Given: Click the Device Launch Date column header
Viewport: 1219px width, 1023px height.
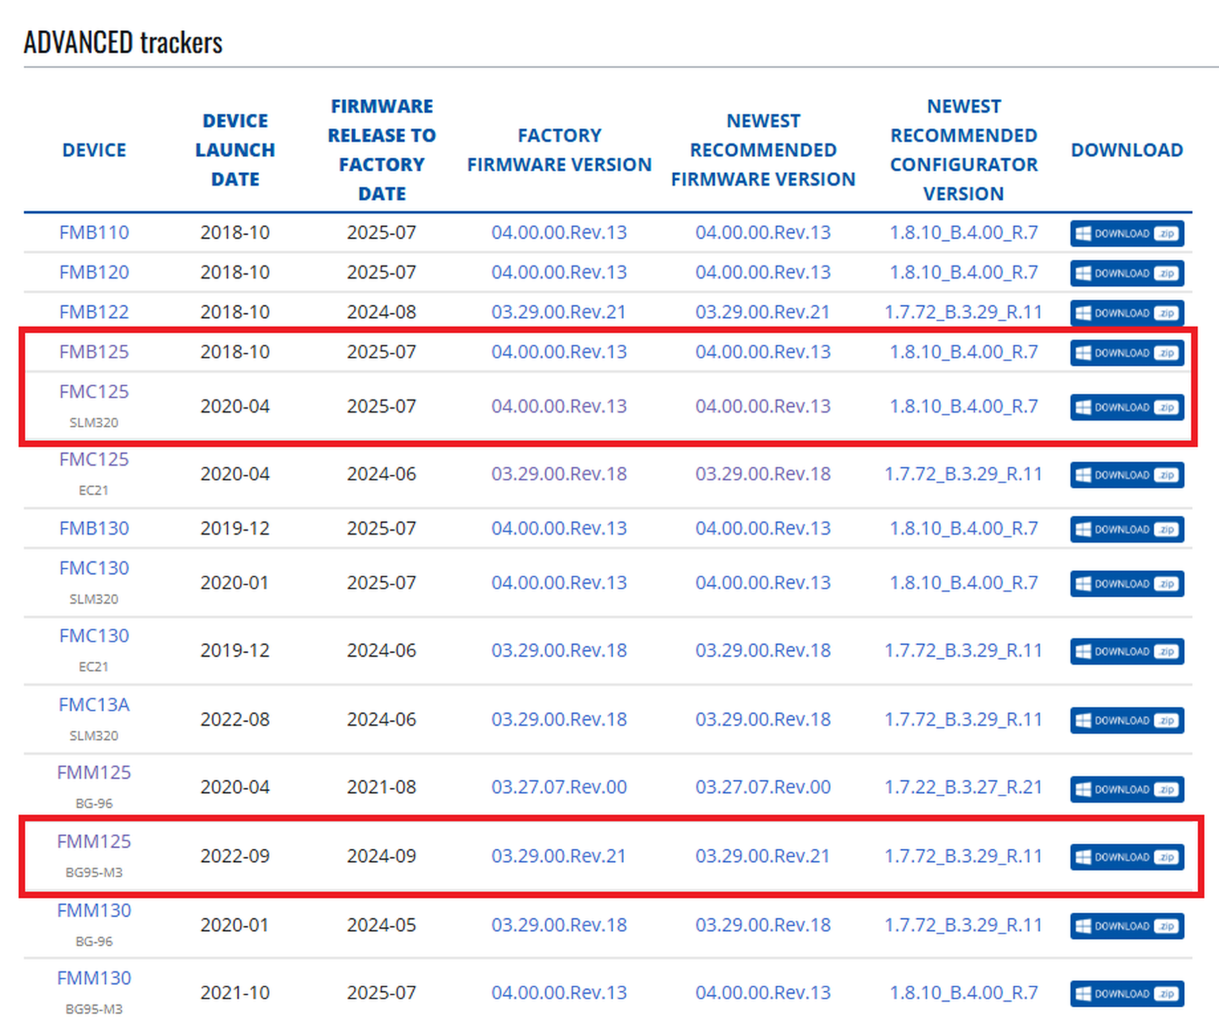Looking at the screenshot, I should (235, 150).
